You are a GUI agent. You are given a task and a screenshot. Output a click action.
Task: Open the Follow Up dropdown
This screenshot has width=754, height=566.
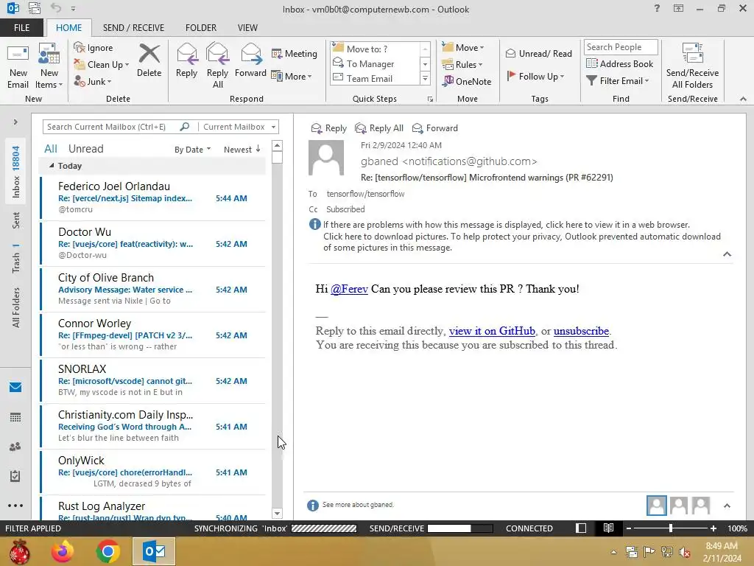(535, 76)
